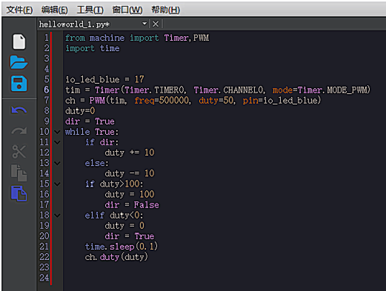Click 'from machine import Timer,PWM' line

coord(137,38)
